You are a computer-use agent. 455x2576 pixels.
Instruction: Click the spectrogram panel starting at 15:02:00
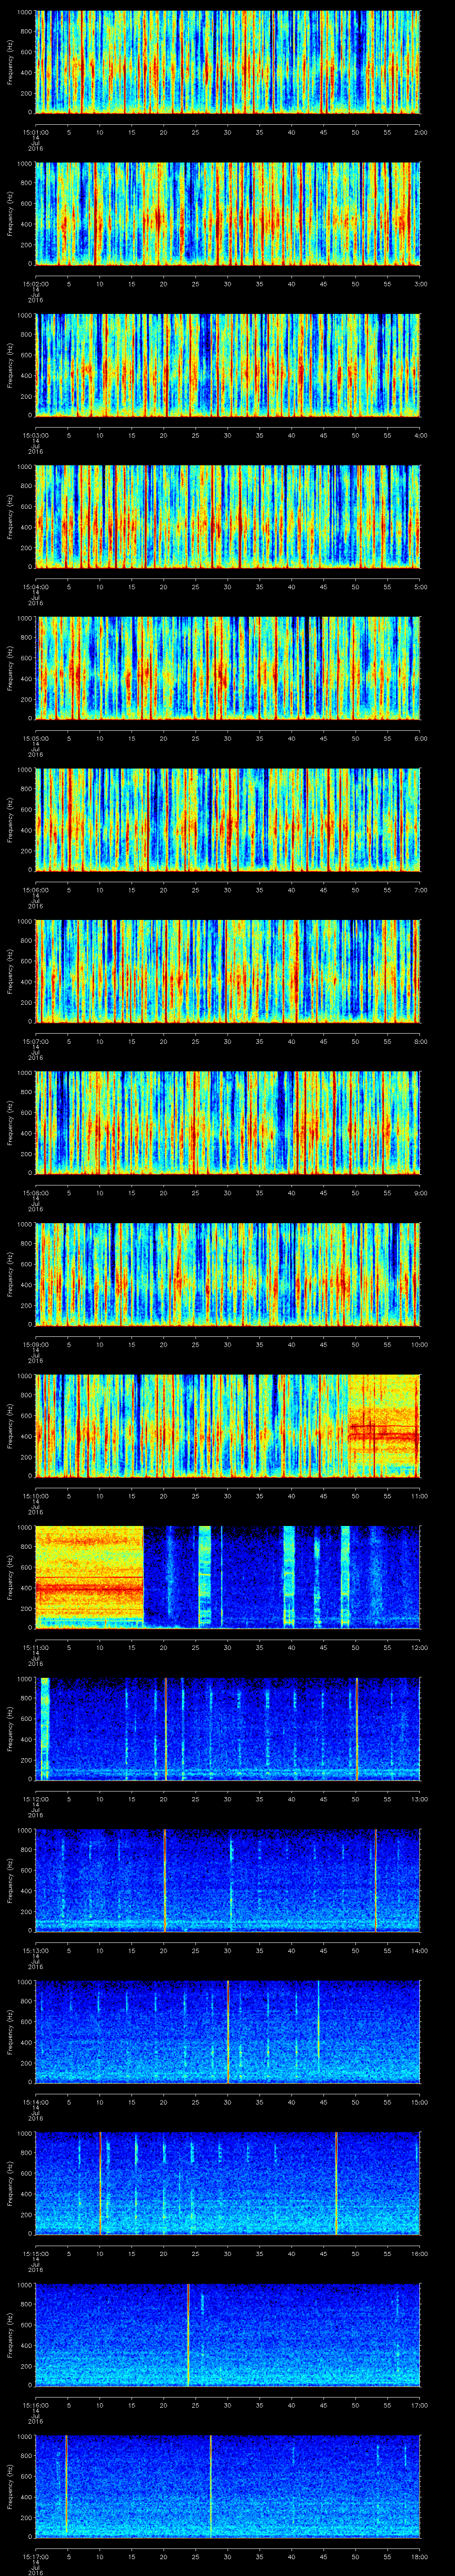click(228, 213)
